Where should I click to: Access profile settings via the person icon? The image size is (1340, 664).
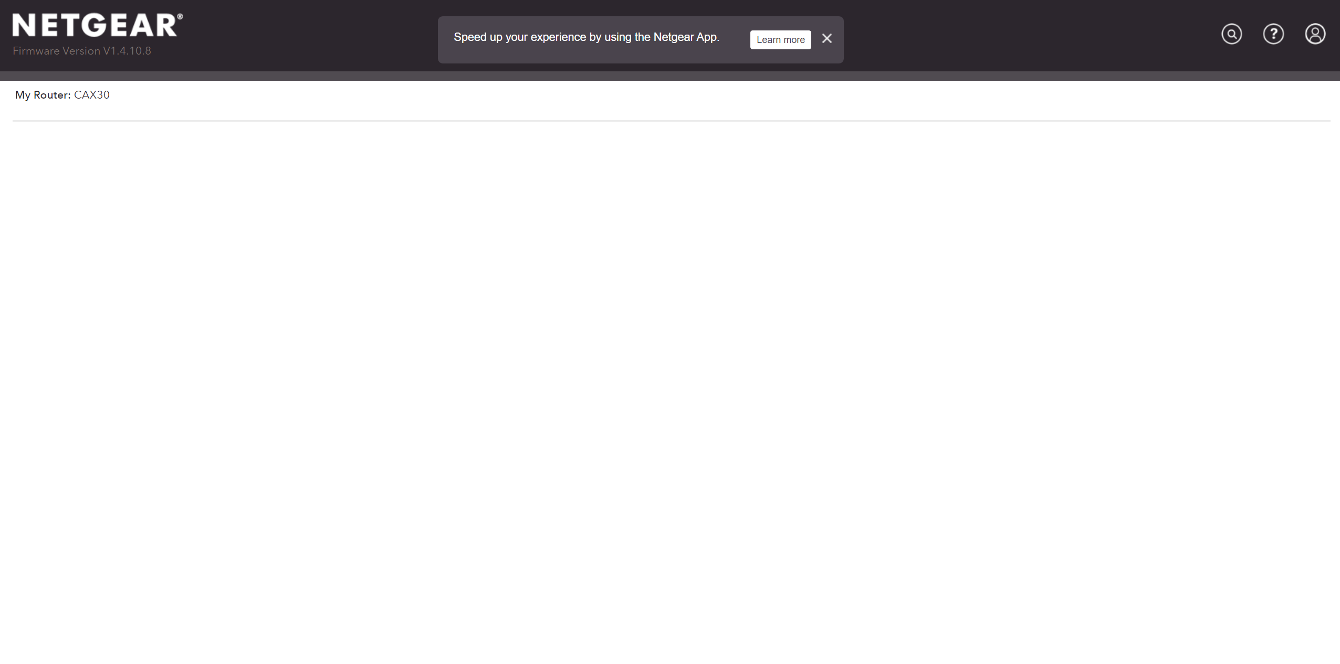(x=1315, y=34)
